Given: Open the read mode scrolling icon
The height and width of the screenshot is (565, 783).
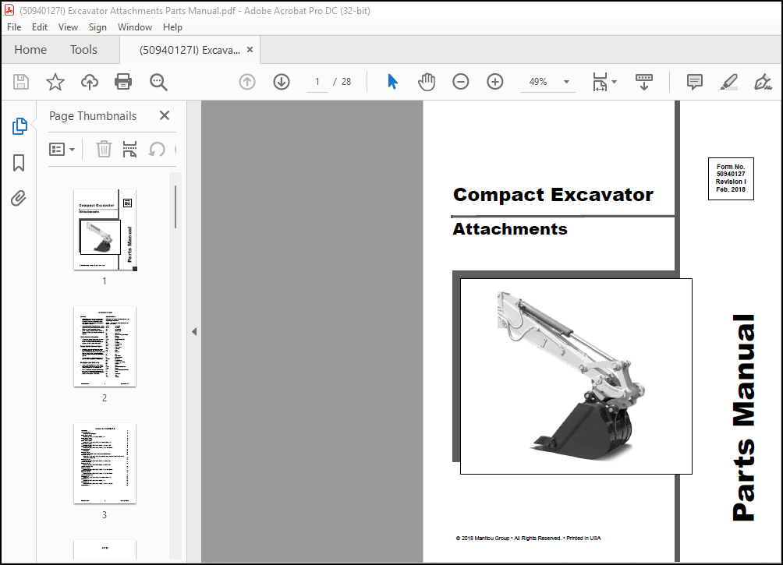Looking at the screenshot, I should point(643,82).
